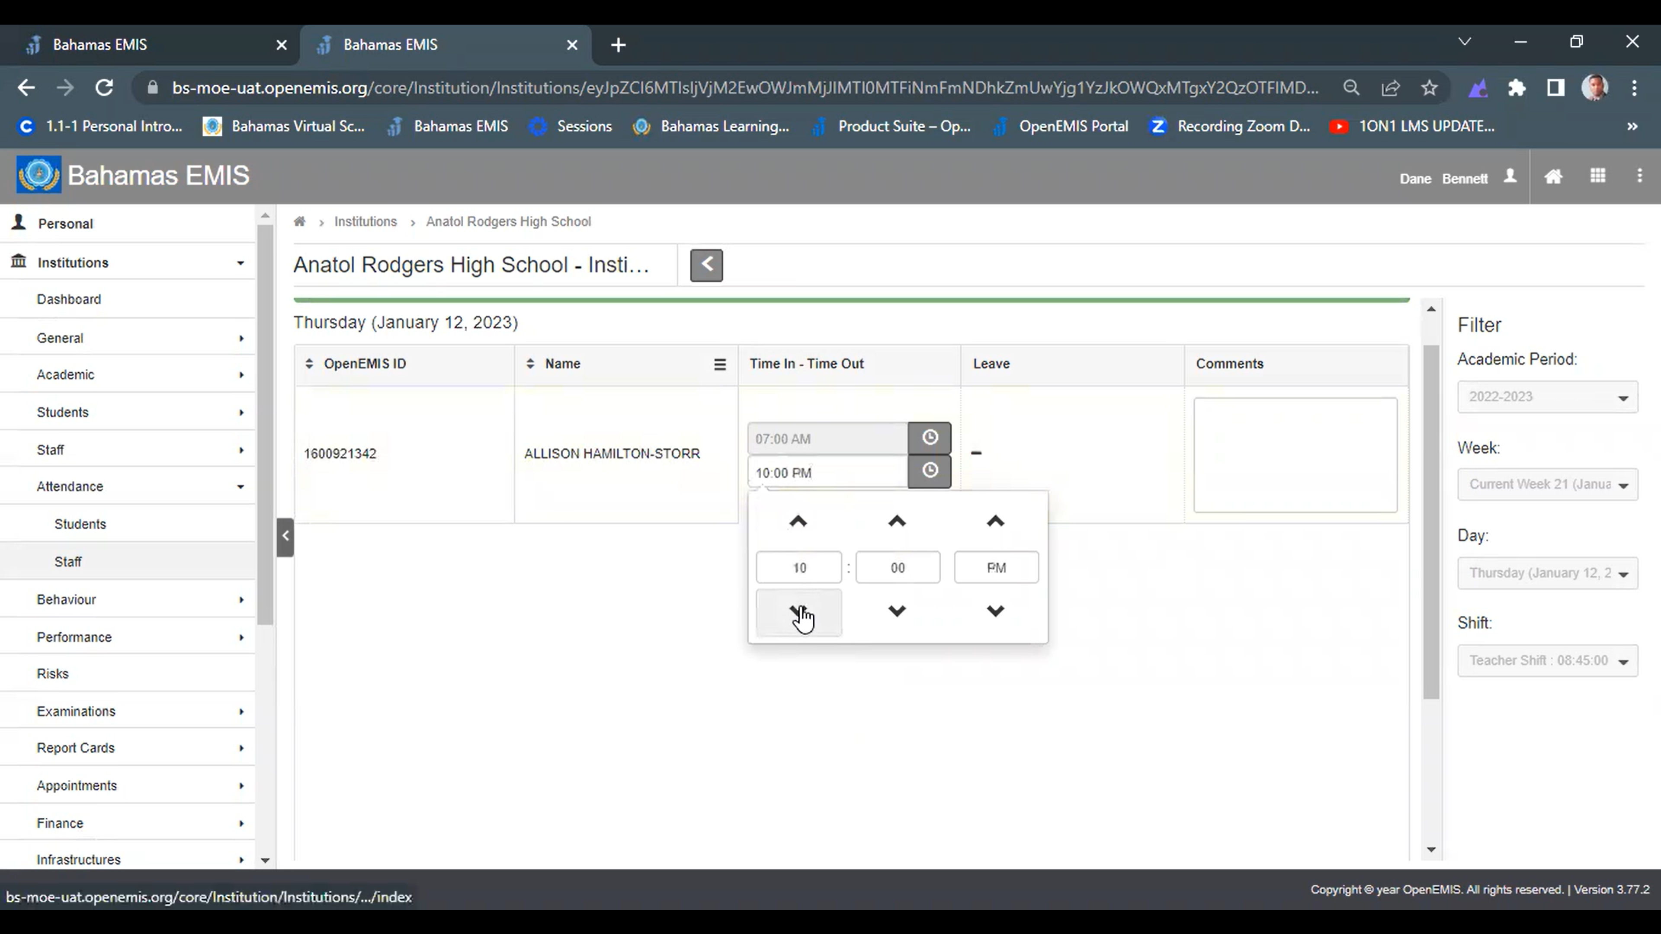This screenshot has width=1661, height=934.
Task: Bookmark this page with the star icon
Action: pyautogui.click(x=1430, y=88)
